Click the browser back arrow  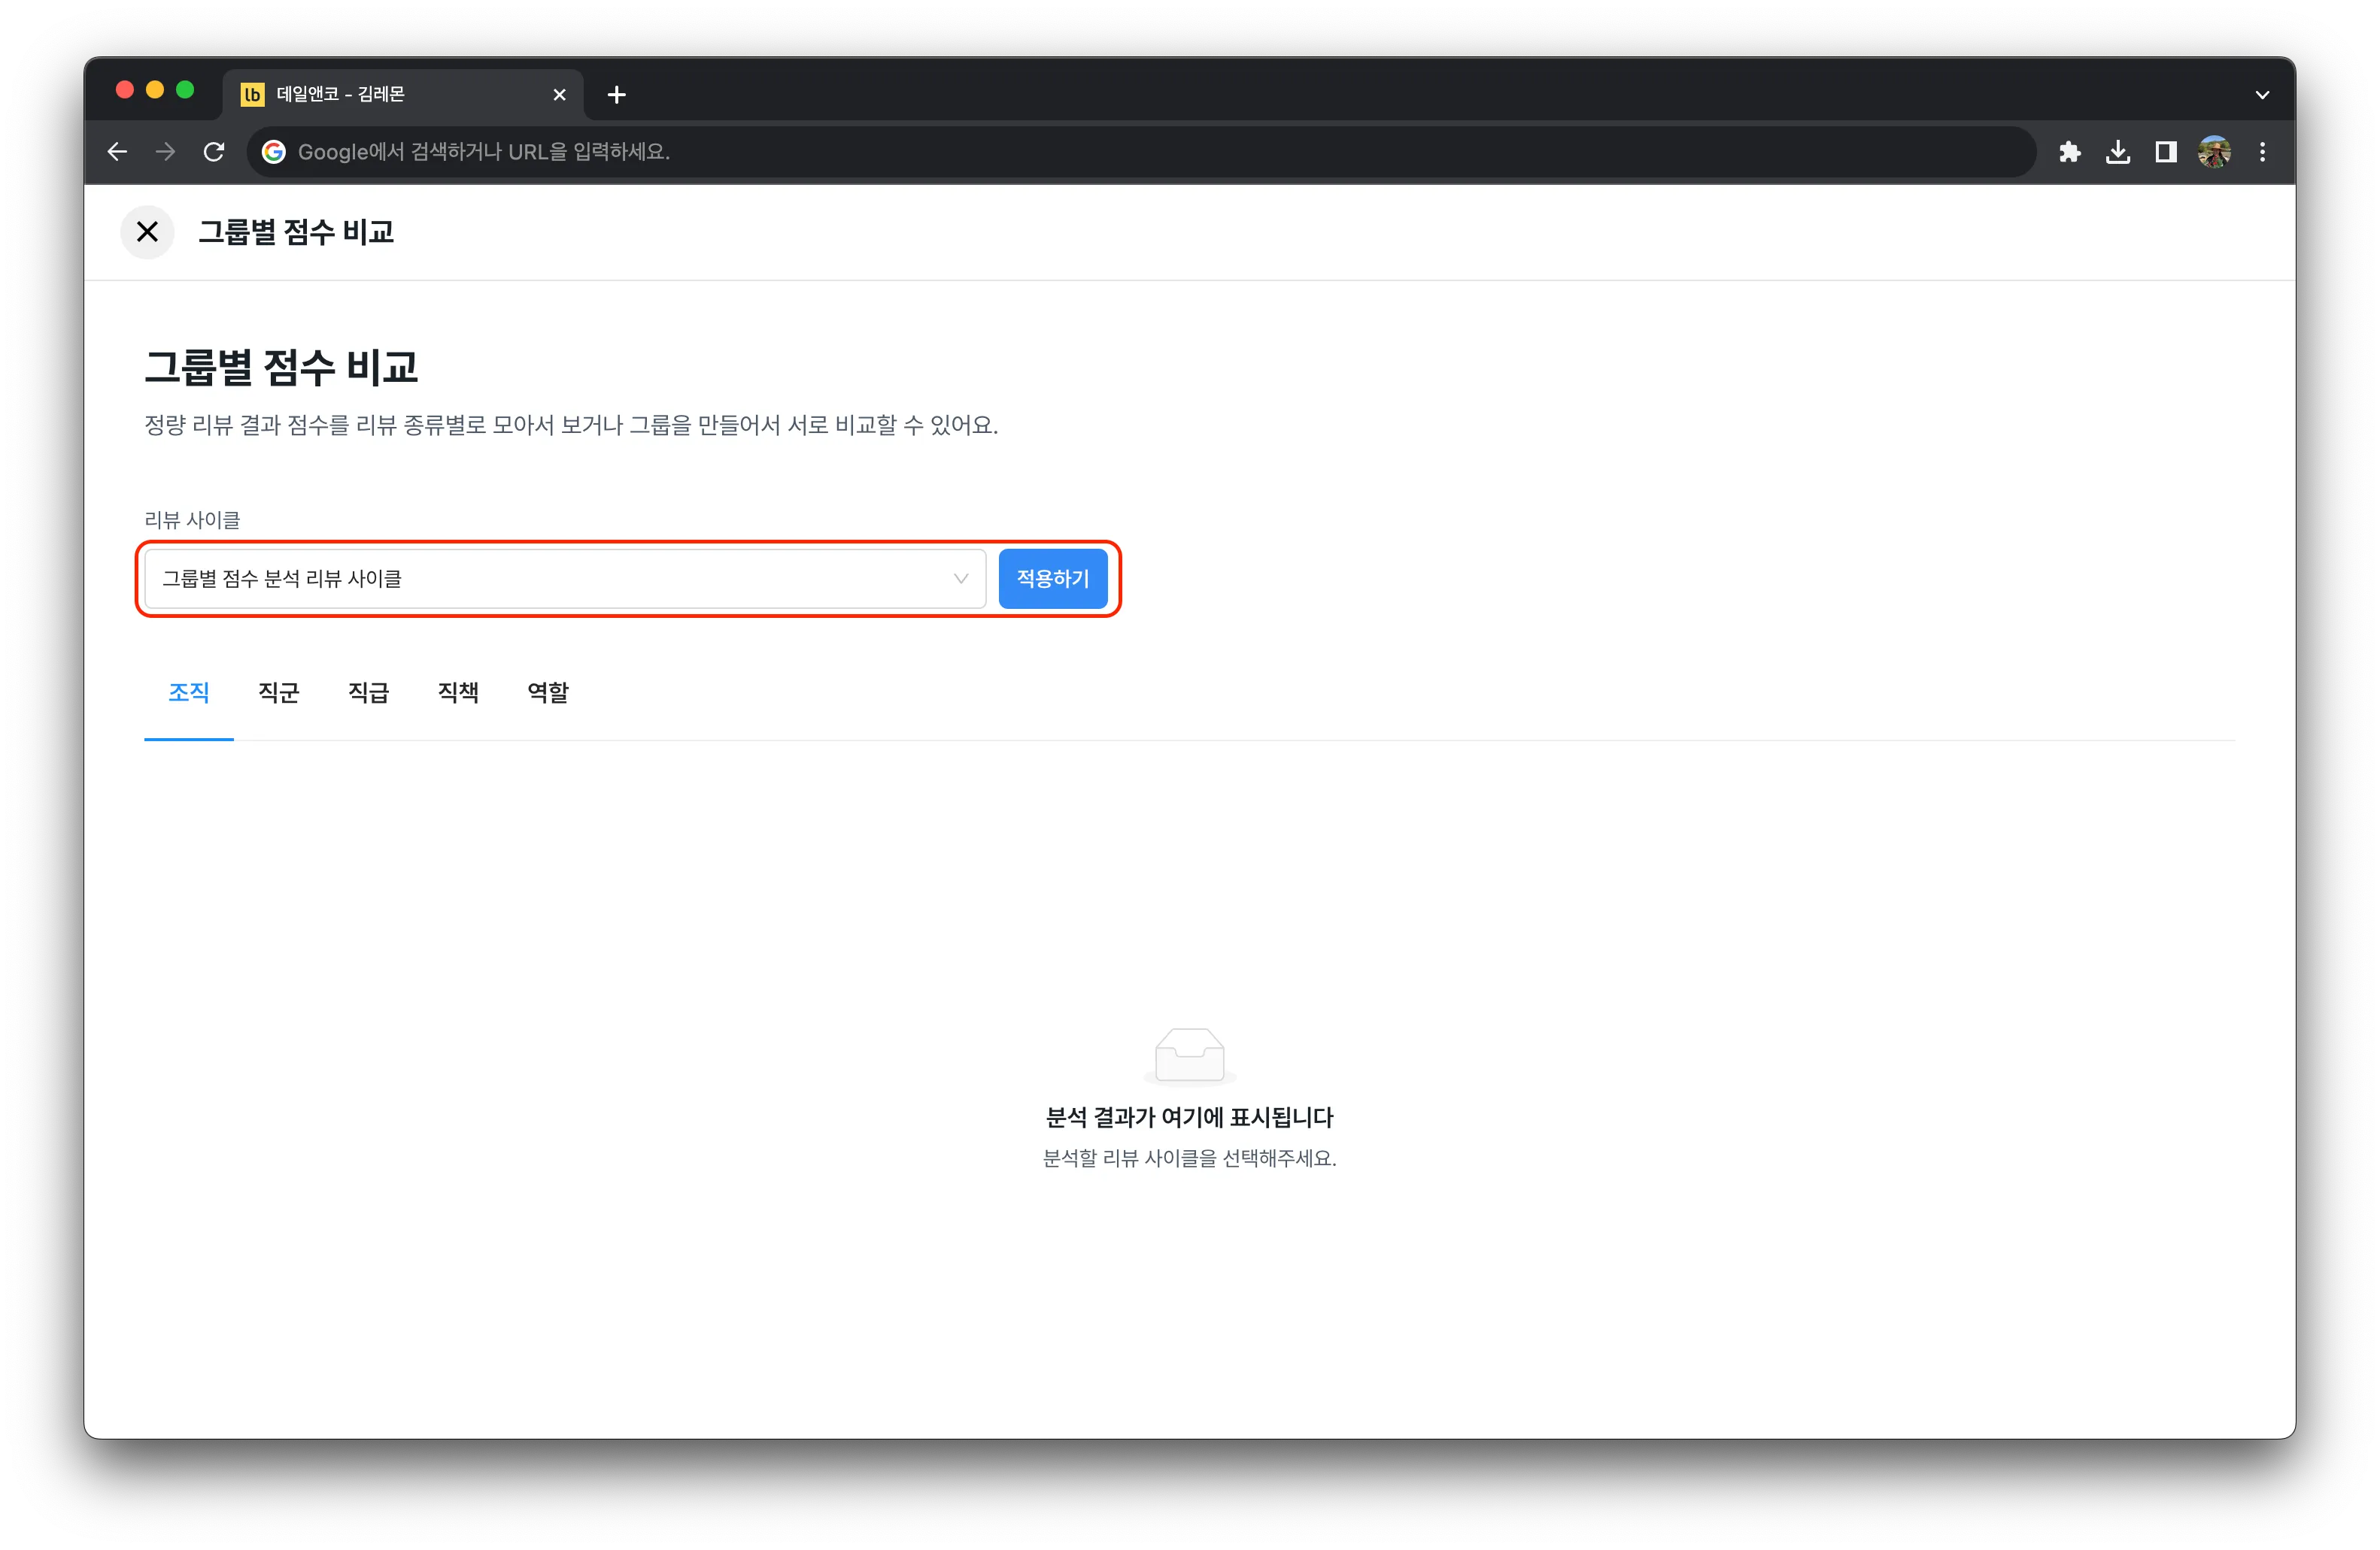(118, 152)
